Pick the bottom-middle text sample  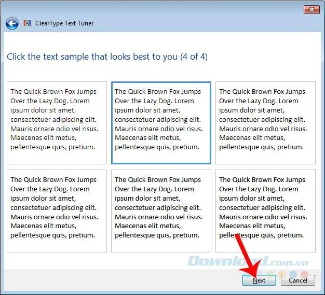point(161,210)
